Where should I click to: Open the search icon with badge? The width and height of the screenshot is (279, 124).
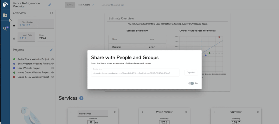coord(5,28)
